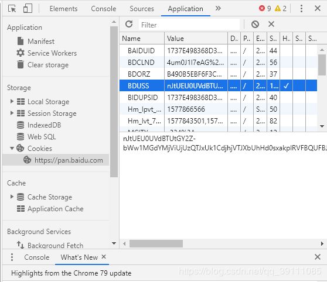Select the Hm_lpvt_ cookie row
Screen dimensions: 327x282
pos(218,109)
